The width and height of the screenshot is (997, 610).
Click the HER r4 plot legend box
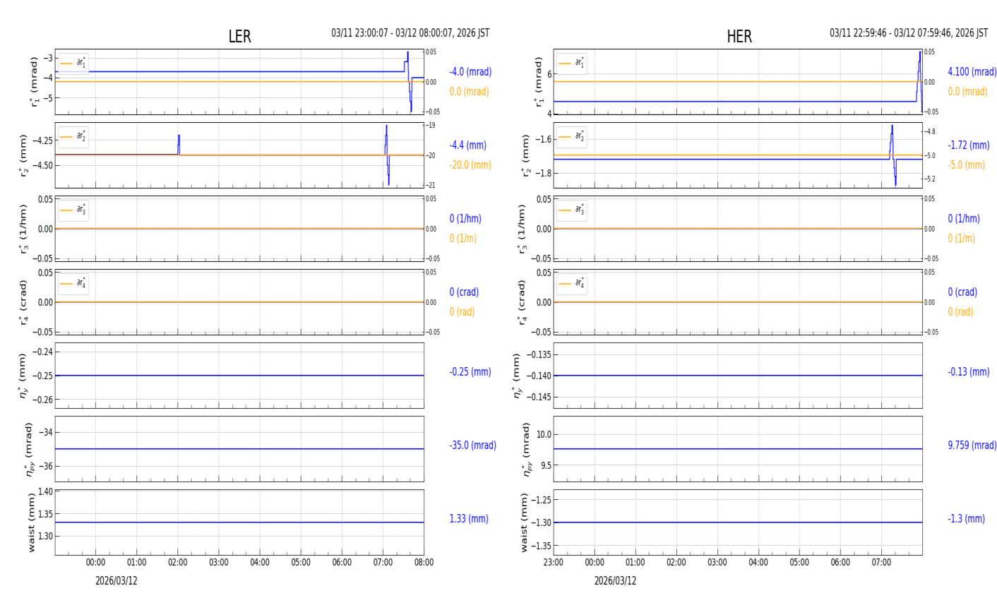(x=572, y=284)
